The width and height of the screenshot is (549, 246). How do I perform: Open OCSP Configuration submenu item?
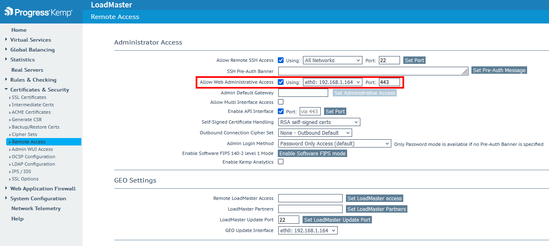pos(33,157)
